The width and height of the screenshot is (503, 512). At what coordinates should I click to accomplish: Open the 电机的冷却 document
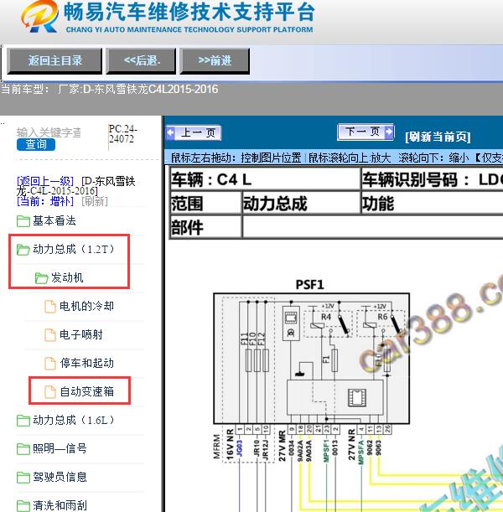click(86, 307)
